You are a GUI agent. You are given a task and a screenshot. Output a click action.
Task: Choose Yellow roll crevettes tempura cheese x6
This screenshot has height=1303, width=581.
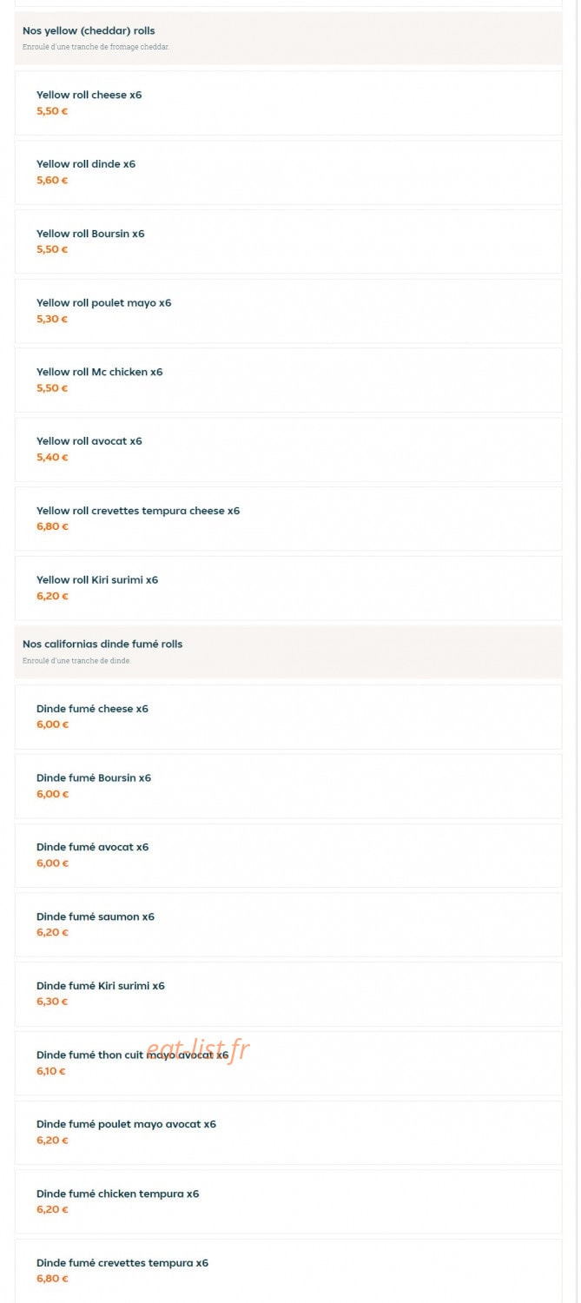tap(288, 519)
